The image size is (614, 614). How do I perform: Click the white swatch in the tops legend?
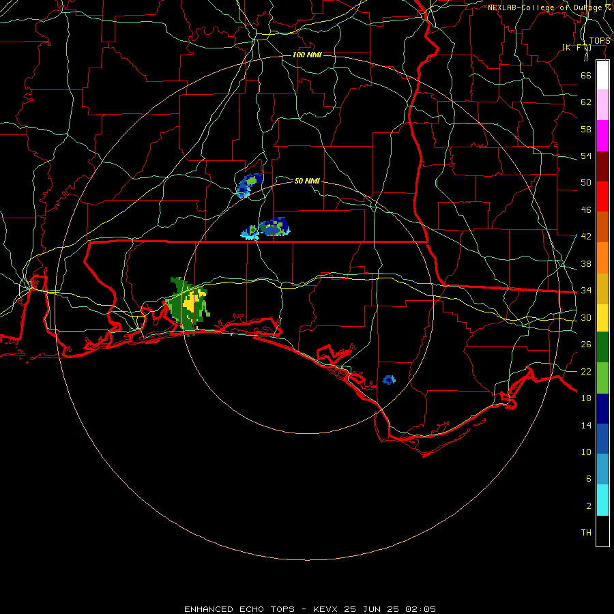602,75
